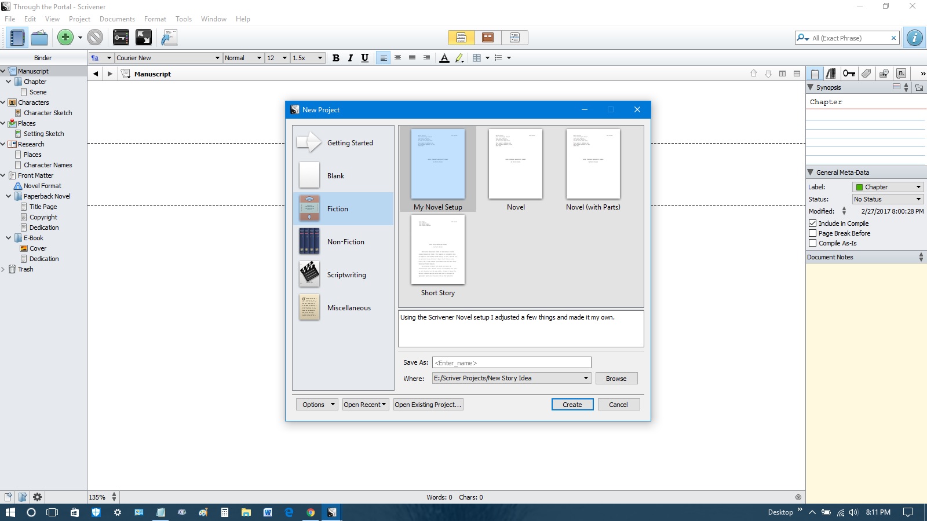Click the green Add document icon
Screen dimensions: 927x521
[x=65, y=38]
